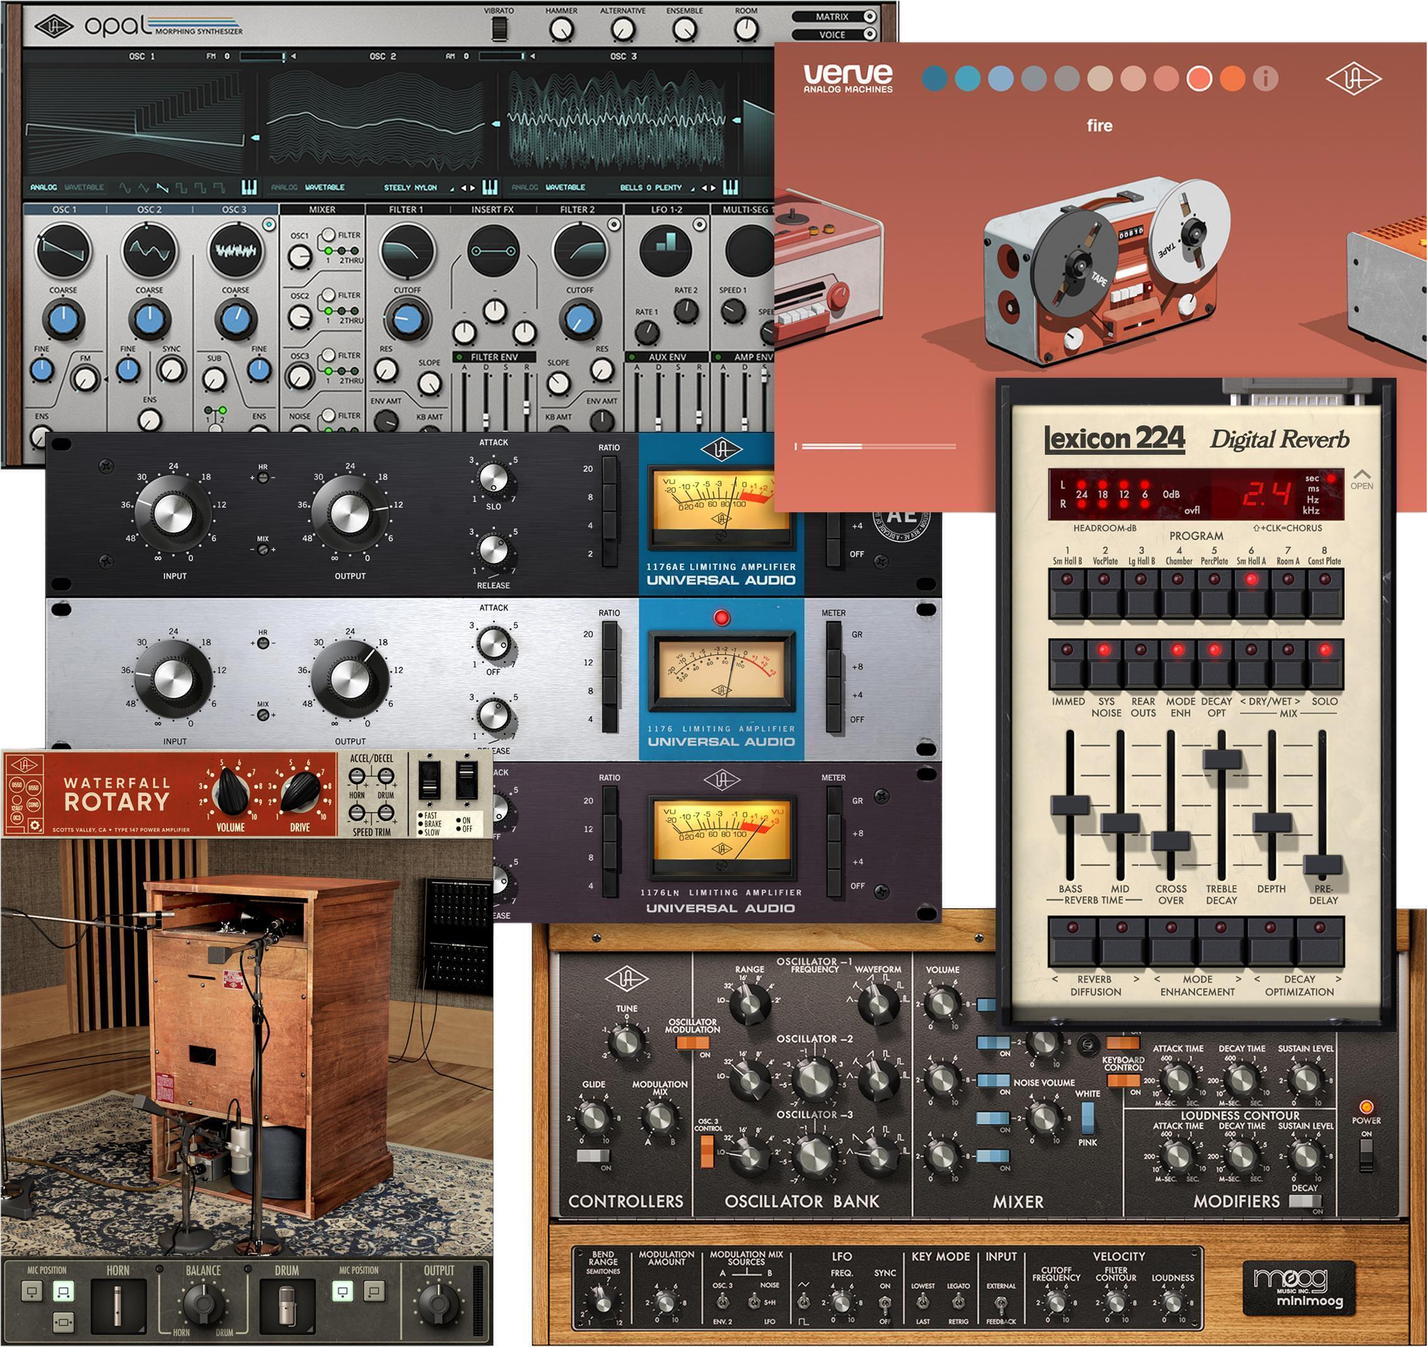
Task: Click the Insert FX routing display in Opal
Action: [493, 251]
